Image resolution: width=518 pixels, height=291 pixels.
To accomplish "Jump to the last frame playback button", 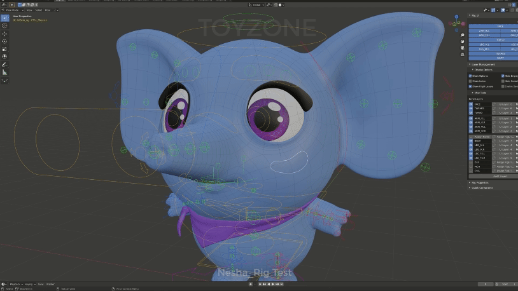I will (281, 284).
